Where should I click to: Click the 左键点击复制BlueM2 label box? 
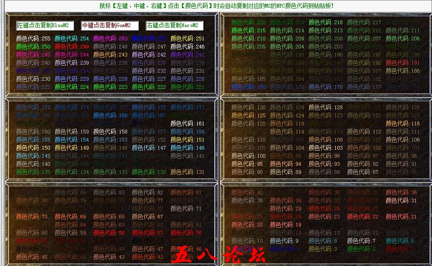pyautogui.click(x=45, y=26)
